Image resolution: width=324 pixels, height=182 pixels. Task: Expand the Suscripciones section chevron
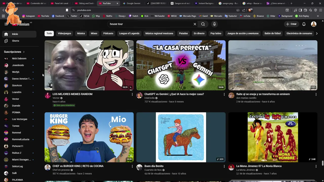(24, 52)
